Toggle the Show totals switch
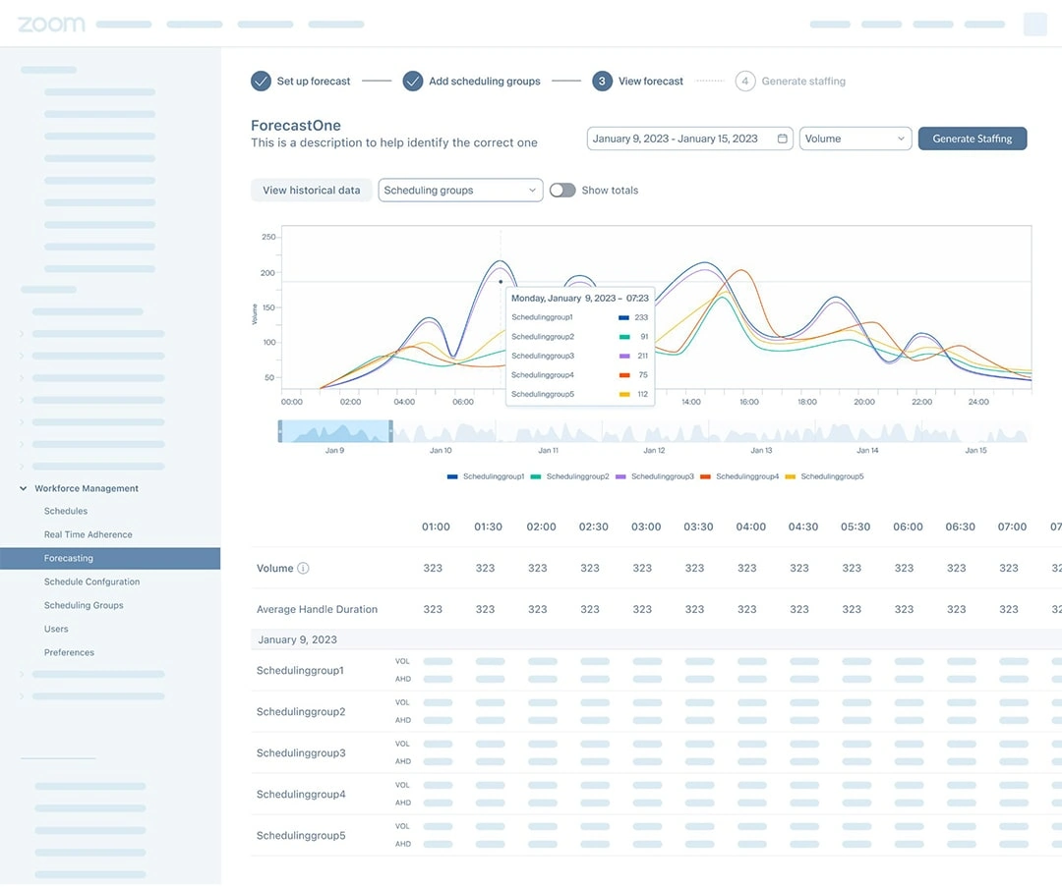 (561, 191)
